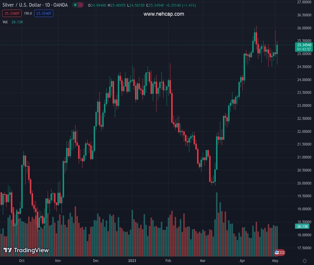Image resolution: width=314 pixels, height=265 pixels.
Task: Click the www.nehcap.com watermark text
Action: click(164, 14)
